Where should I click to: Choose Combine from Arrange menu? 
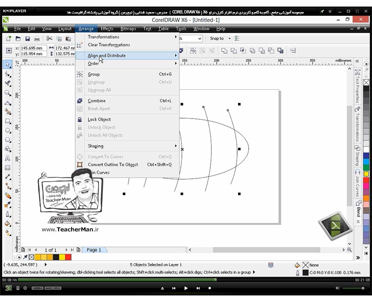127,101
